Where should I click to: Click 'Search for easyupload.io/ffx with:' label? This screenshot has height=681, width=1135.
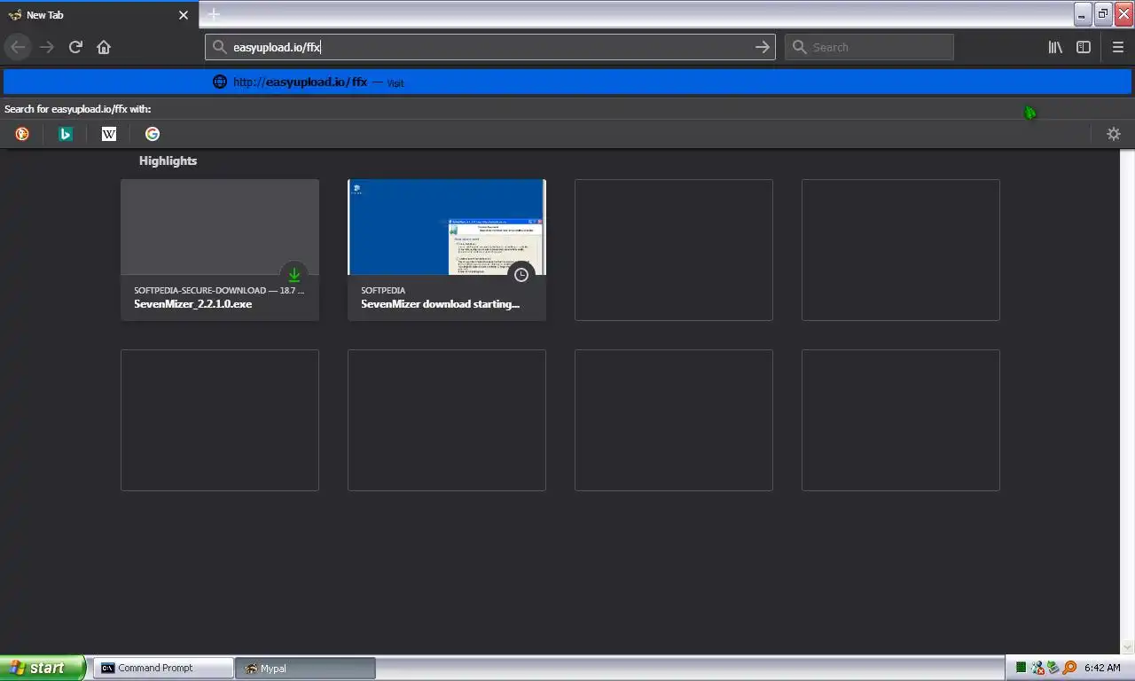tap(78, 109)
